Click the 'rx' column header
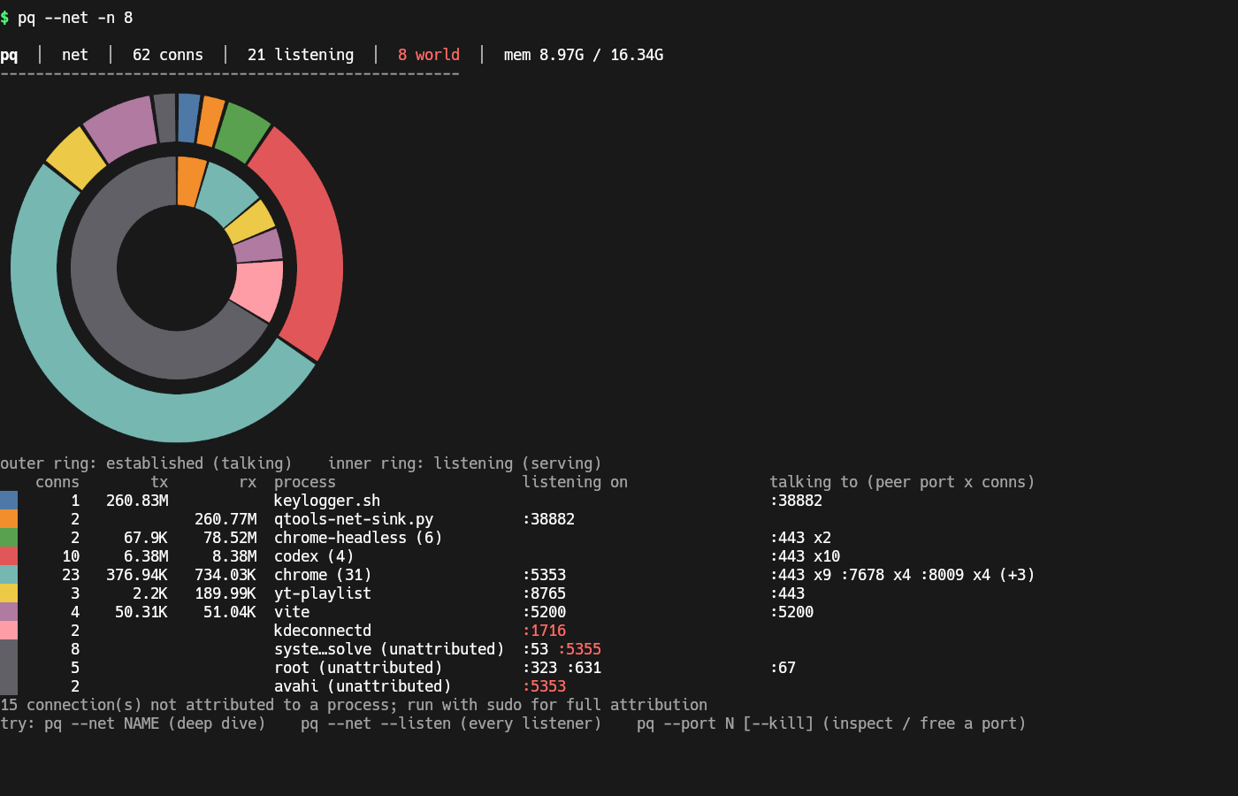1238x796 pixels. click(x=248, y=482)
